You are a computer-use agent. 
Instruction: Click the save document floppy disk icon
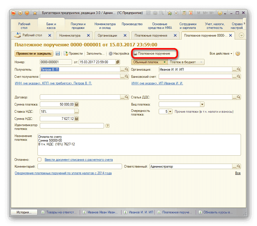[x=58, y=53]
